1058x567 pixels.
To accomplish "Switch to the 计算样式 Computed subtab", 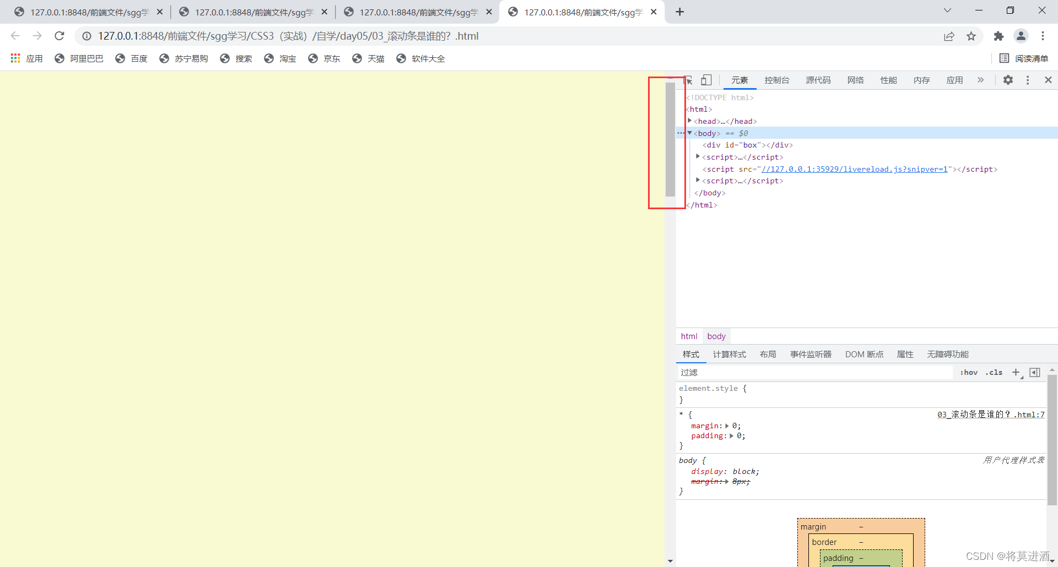I will click(x=729, y=355).
